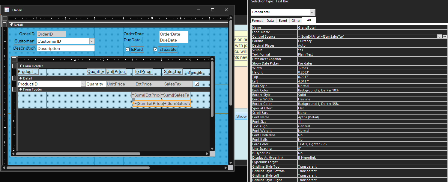Select the main form selector box at ruler corner
The height and width of the screenshot is (182, 448).
click(5, 18)
